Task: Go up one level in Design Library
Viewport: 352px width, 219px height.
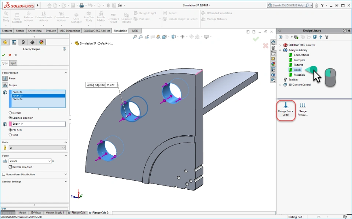Action: 320,37
